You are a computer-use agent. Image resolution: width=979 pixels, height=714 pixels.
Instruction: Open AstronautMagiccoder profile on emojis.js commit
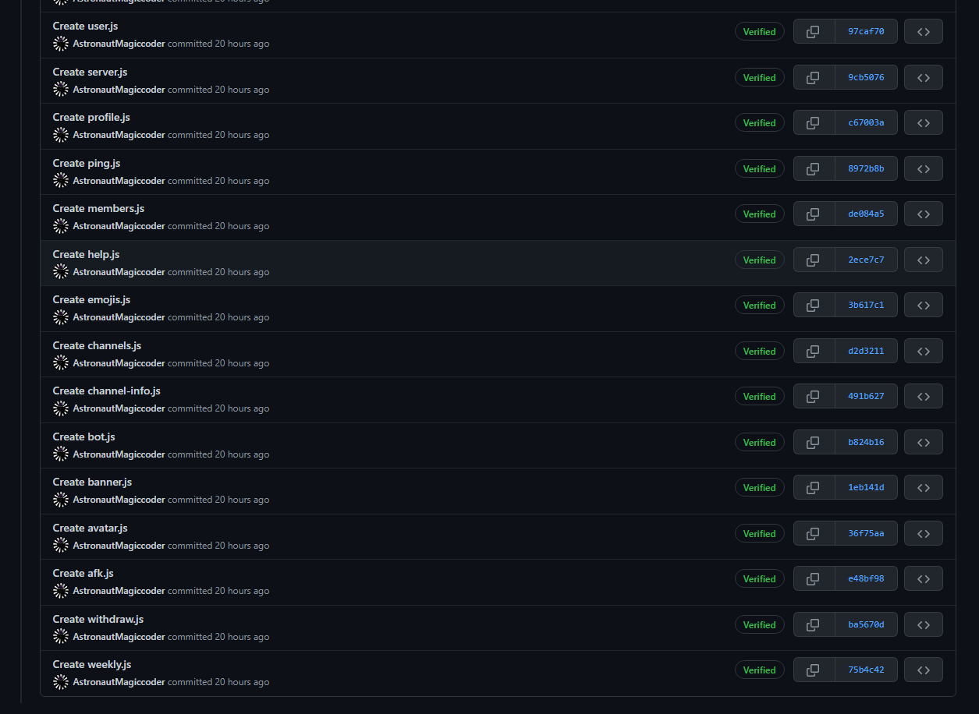(119, 317)
